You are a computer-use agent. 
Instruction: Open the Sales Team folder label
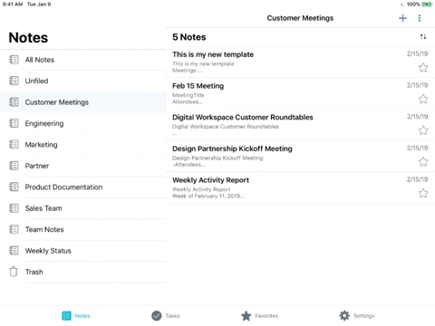click(x=43, y=208)
